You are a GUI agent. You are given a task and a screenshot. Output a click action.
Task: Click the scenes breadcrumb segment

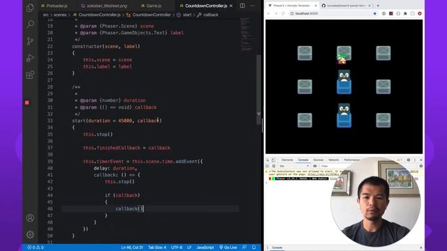click(60, 15)
